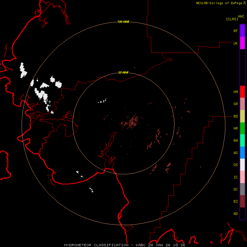Click the GR salmon legend swatch

(242, 104)
